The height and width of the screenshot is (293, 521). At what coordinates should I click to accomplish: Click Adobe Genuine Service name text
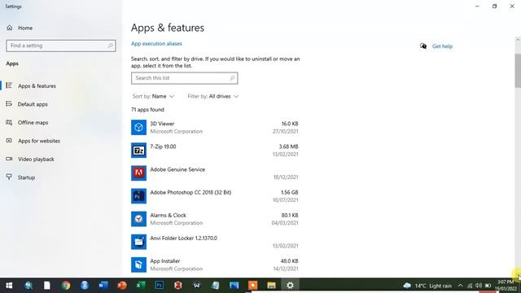tap(177, 169)
